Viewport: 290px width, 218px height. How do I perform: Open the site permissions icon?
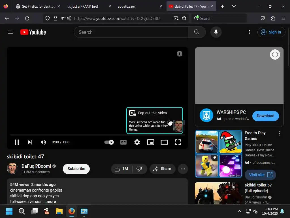(63, 18)
